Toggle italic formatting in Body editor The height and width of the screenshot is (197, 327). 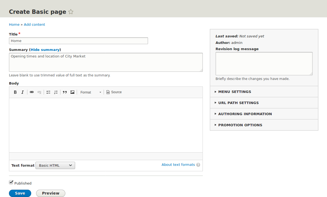point(23,92)
